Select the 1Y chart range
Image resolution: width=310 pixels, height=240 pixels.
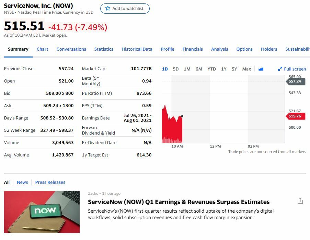pyautogui.click(x=223, y=69)
